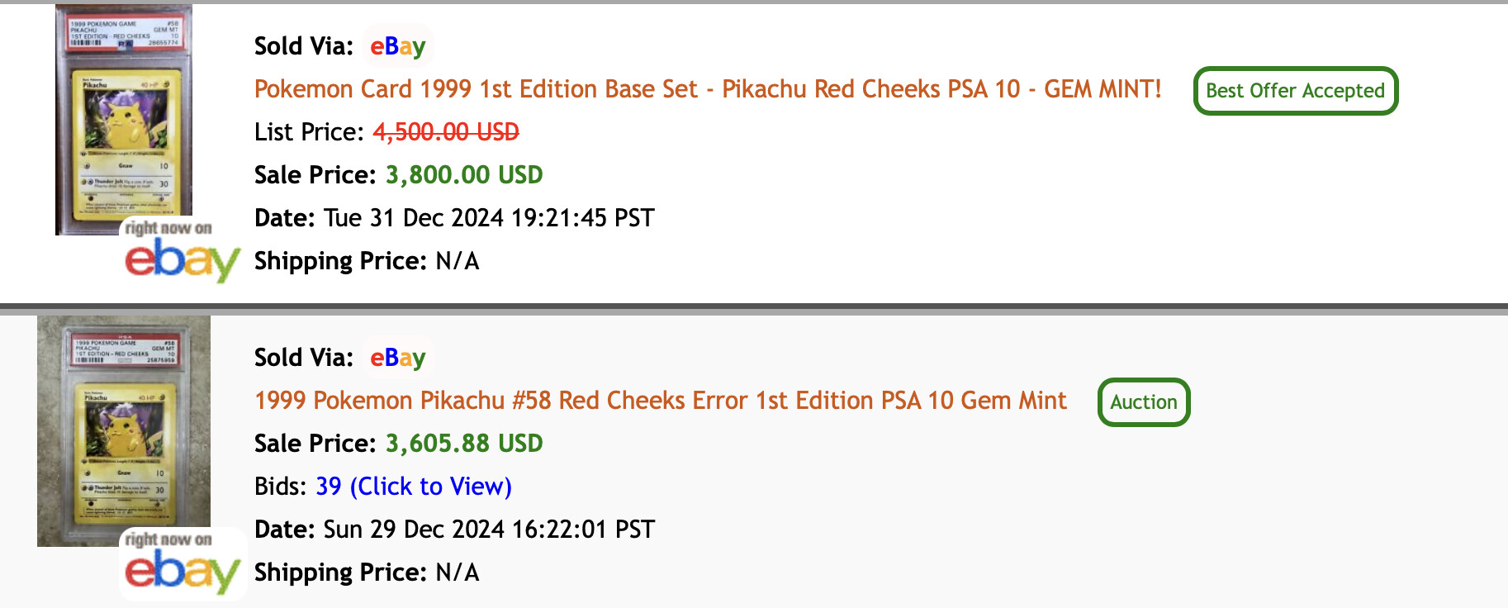Click the Best Offer Accepted badge
Image resolution: width=1508 pixels, height=608 pixels.
(x=1295, y=91)
